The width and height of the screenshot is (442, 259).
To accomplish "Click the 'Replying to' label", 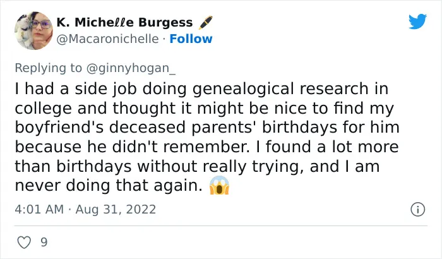I will coord(48,68).
